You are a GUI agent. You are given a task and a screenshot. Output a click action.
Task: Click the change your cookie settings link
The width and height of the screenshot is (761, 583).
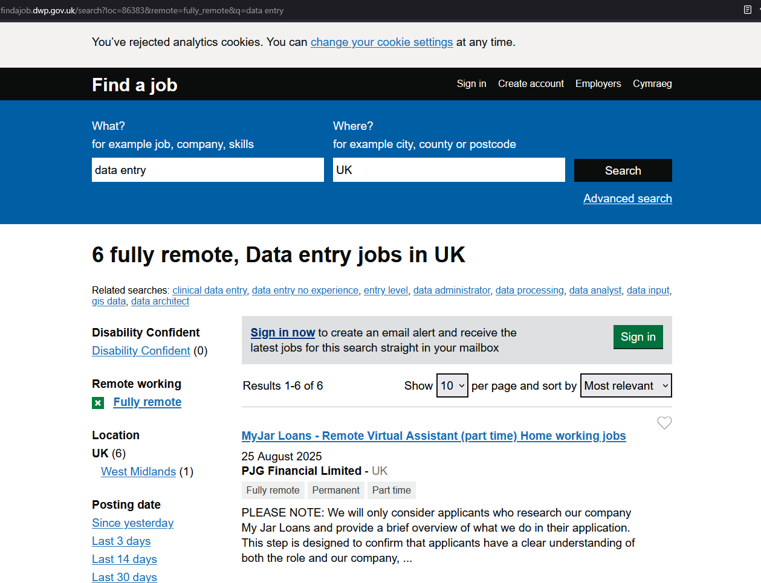coord(381,42)
